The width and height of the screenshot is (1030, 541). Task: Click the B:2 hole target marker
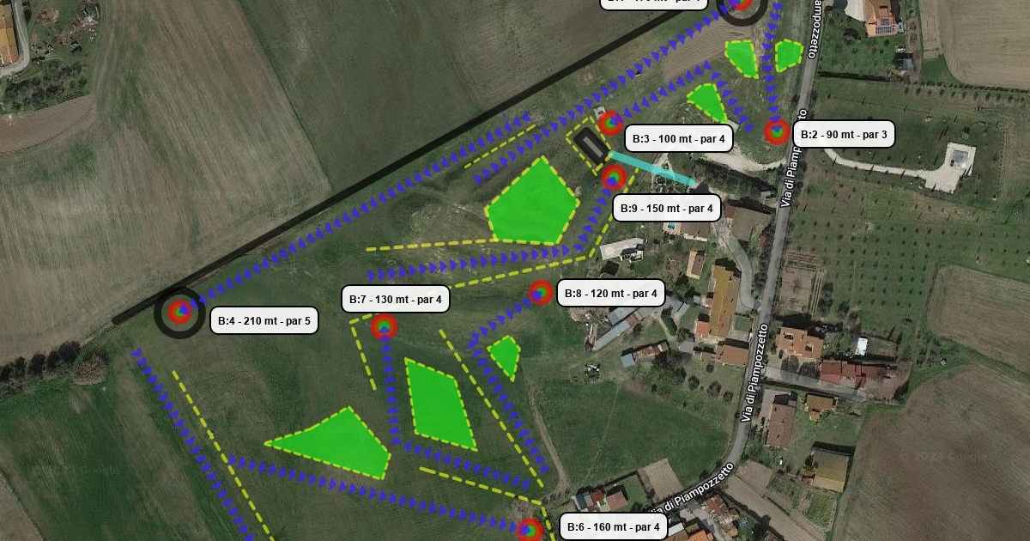[777, 132]
